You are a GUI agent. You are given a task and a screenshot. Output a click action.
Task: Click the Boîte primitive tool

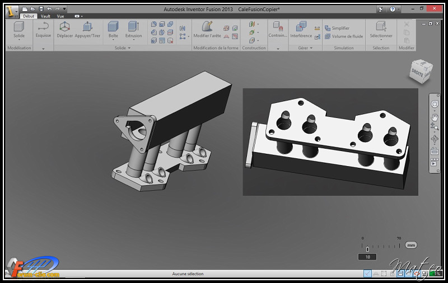click(x=113, y=30)
